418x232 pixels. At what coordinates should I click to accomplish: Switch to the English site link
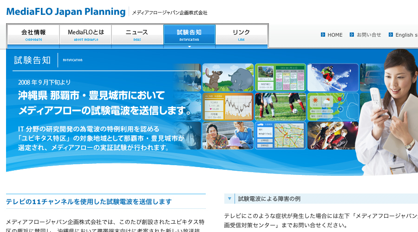pyautogui.click(x=406, y=35)
